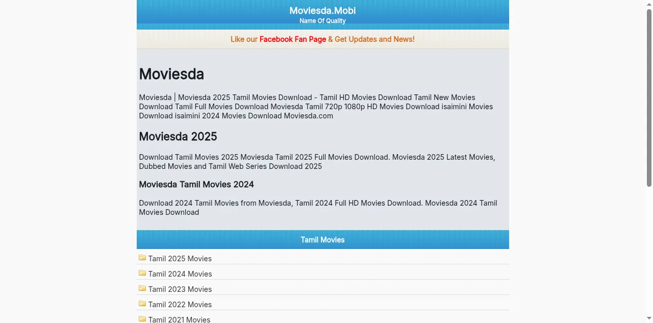The image size is (653, 323).
Task: Click the folder icon beside Tamil 2024 Movies
Action: (142, 273)
